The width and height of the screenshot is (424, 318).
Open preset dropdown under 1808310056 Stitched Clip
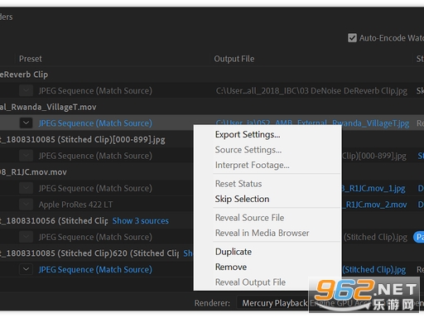click(x=26, y=237)
